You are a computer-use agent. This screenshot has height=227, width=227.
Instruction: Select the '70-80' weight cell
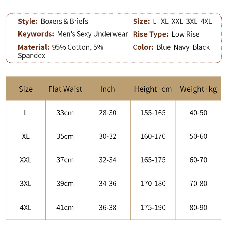coord(198,183)
